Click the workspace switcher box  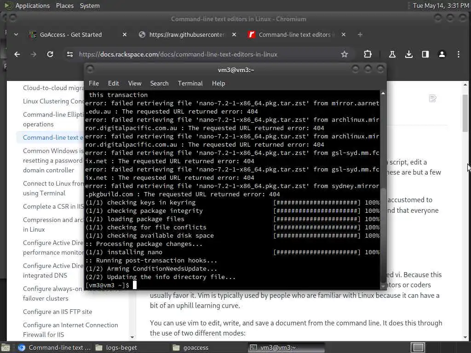click(x=418, y=347)
